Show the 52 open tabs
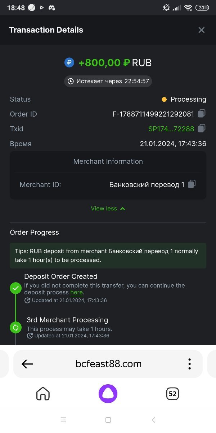This screenshot has width=216, height=433. (172, 394)
